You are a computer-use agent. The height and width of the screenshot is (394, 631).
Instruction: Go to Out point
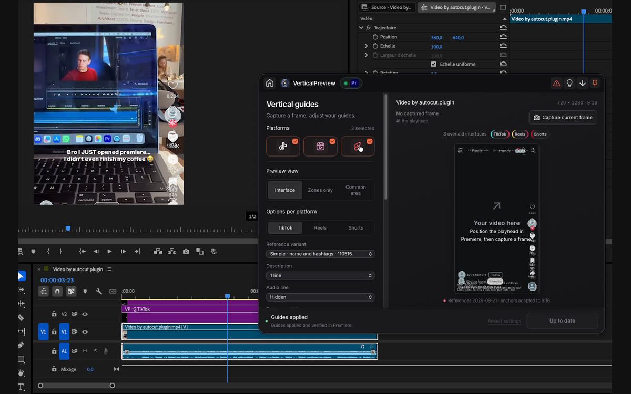click(x=137, y=252)
